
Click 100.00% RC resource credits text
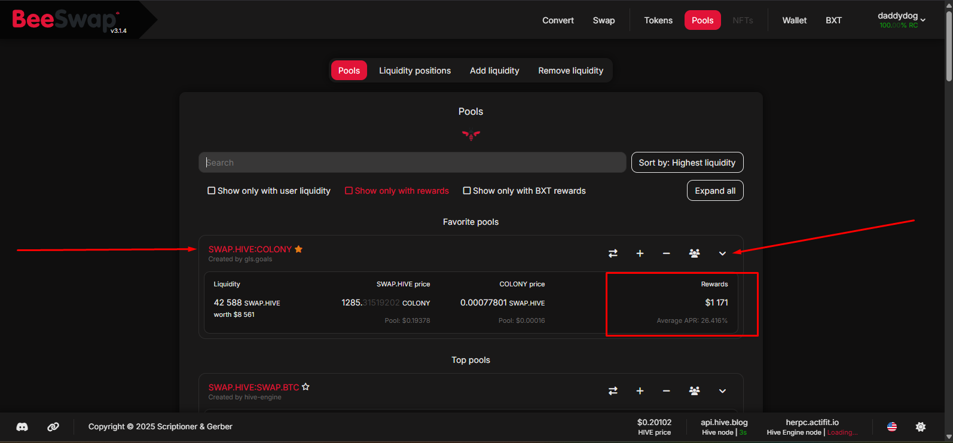899,25
